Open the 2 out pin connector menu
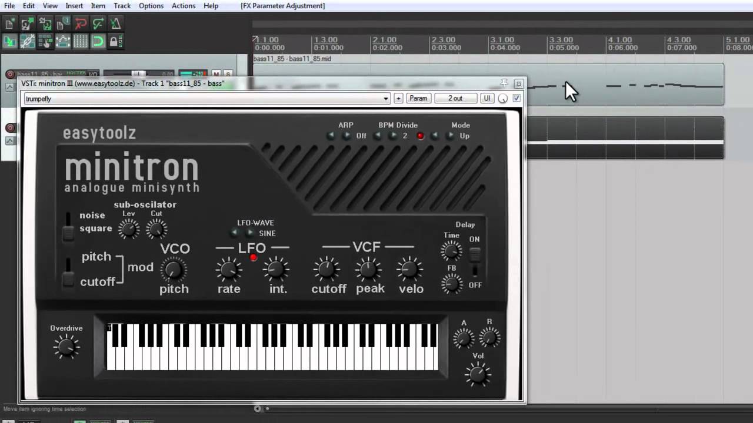 pos(455,98)
